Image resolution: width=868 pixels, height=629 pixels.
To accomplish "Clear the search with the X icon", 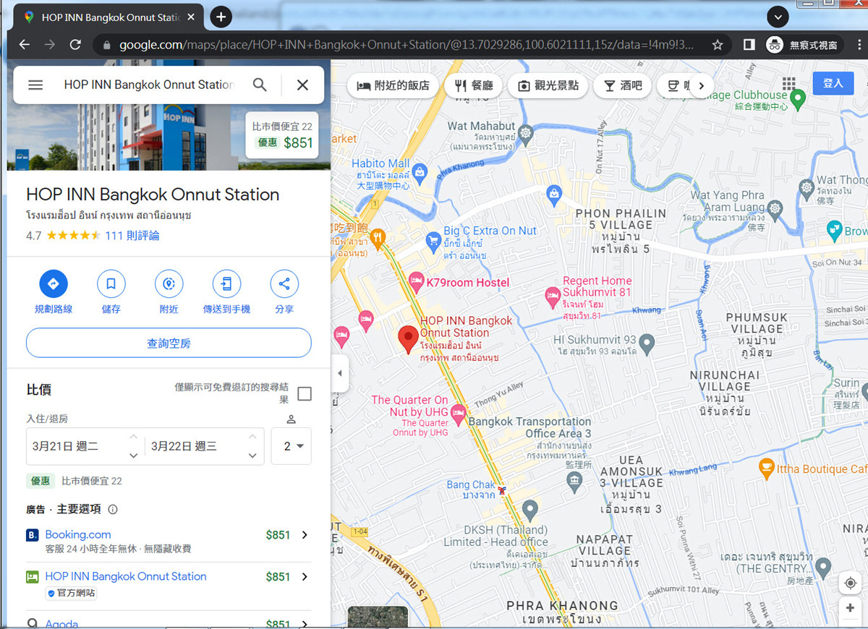I will [x=302, y=85].
